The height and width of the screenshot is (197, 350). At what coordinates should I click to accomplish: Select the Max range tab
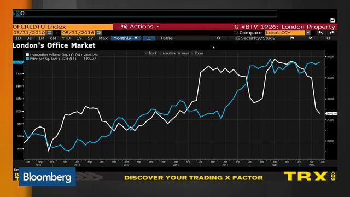103,38
